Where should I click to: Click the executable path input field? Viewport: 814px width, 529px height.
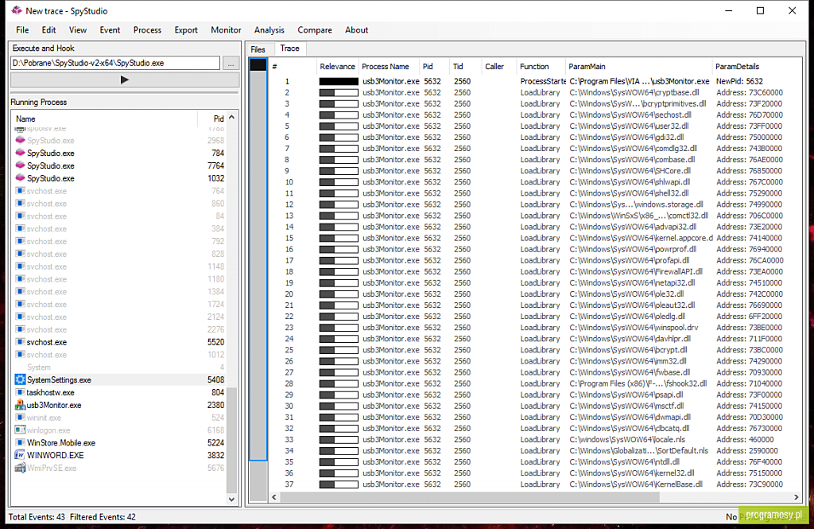coord(115,63)
